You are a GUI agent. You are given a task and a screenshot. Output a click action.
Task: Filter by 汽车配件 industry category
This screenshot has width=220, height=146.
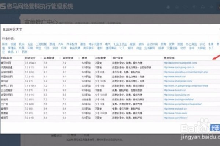(72, 44)
